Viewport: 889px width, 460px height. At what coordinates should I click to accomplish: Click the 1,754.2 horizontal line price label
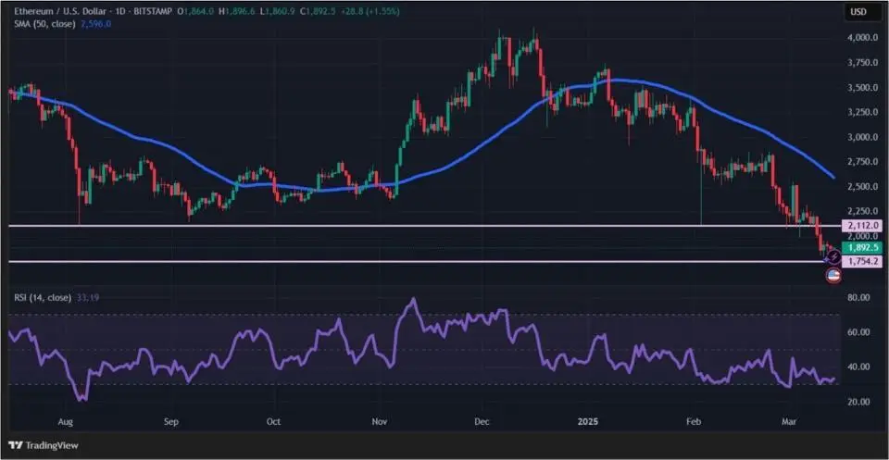[860, 262]
